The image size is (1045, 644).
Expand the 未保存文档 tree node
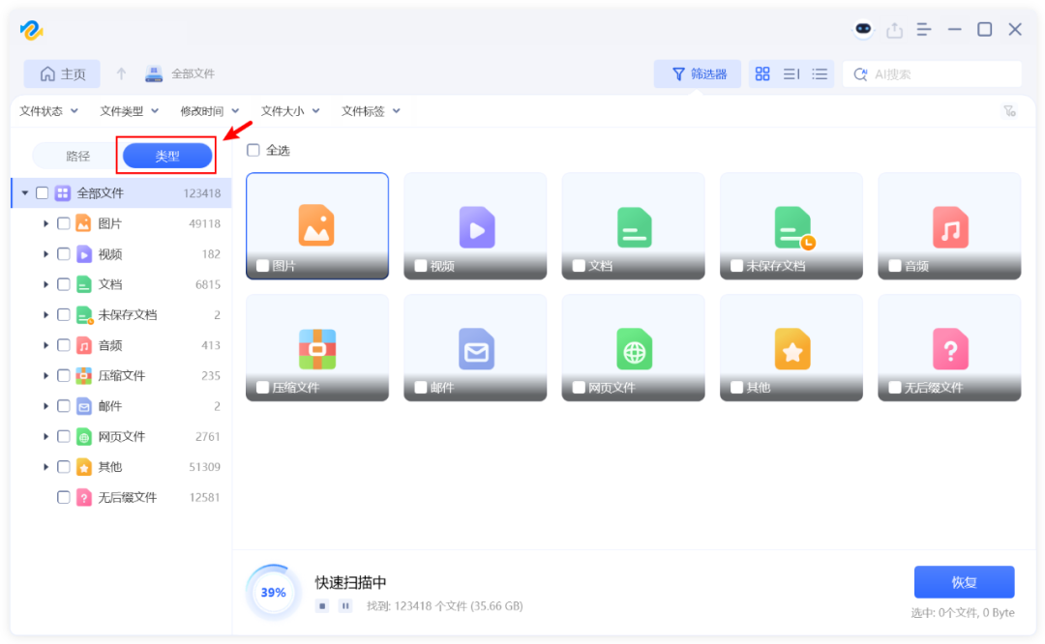pos(45,314)
